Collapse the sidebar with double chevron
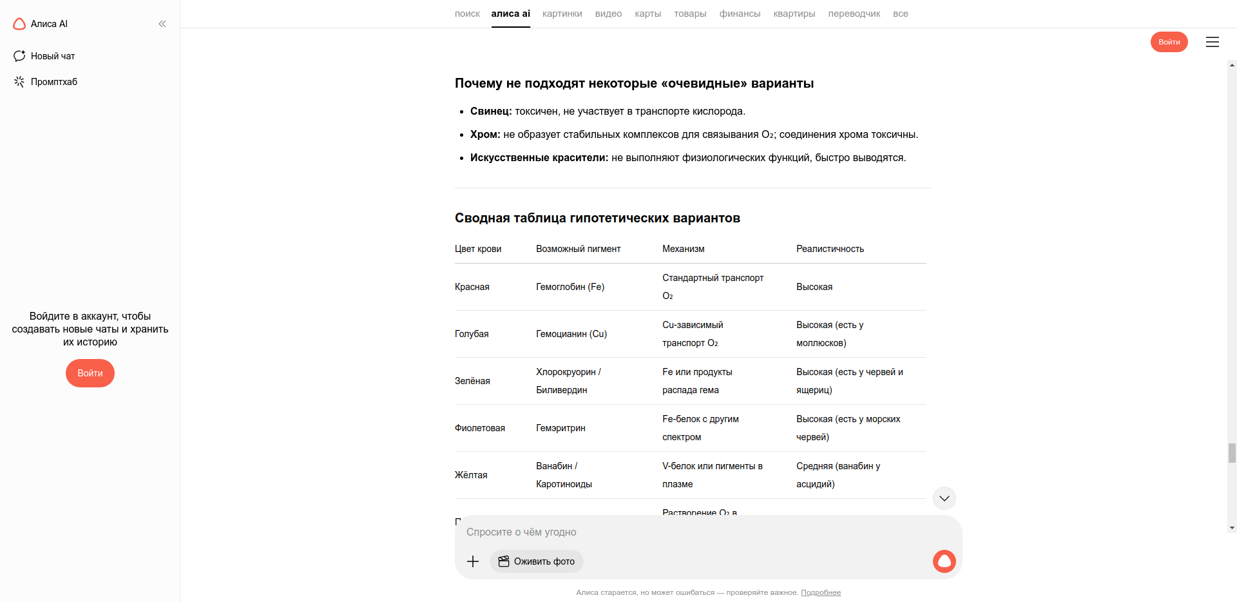 coord(162,24)
